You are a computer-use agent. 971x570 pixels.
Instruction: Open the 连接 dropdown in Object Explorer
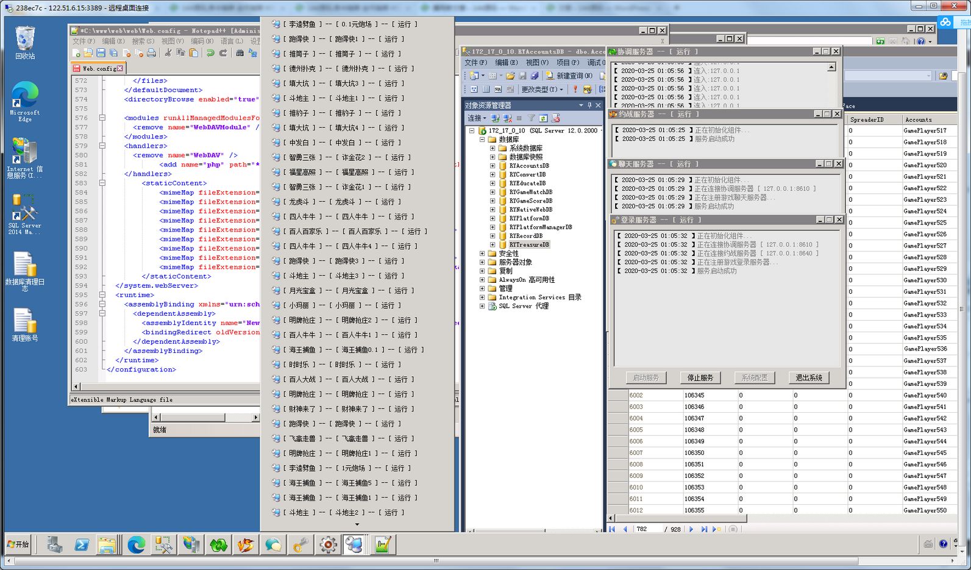tap(477, 118)
